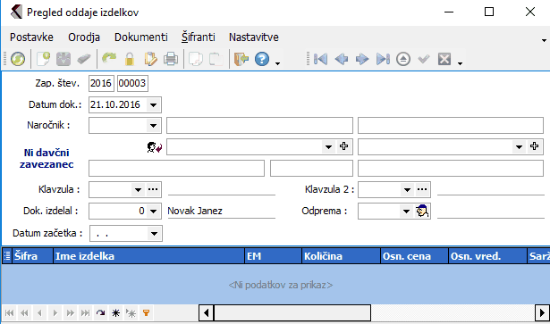This screenshot has width=550, height=324.
Task: Open the Dokumenti menu
Action: tap(141, 37)
